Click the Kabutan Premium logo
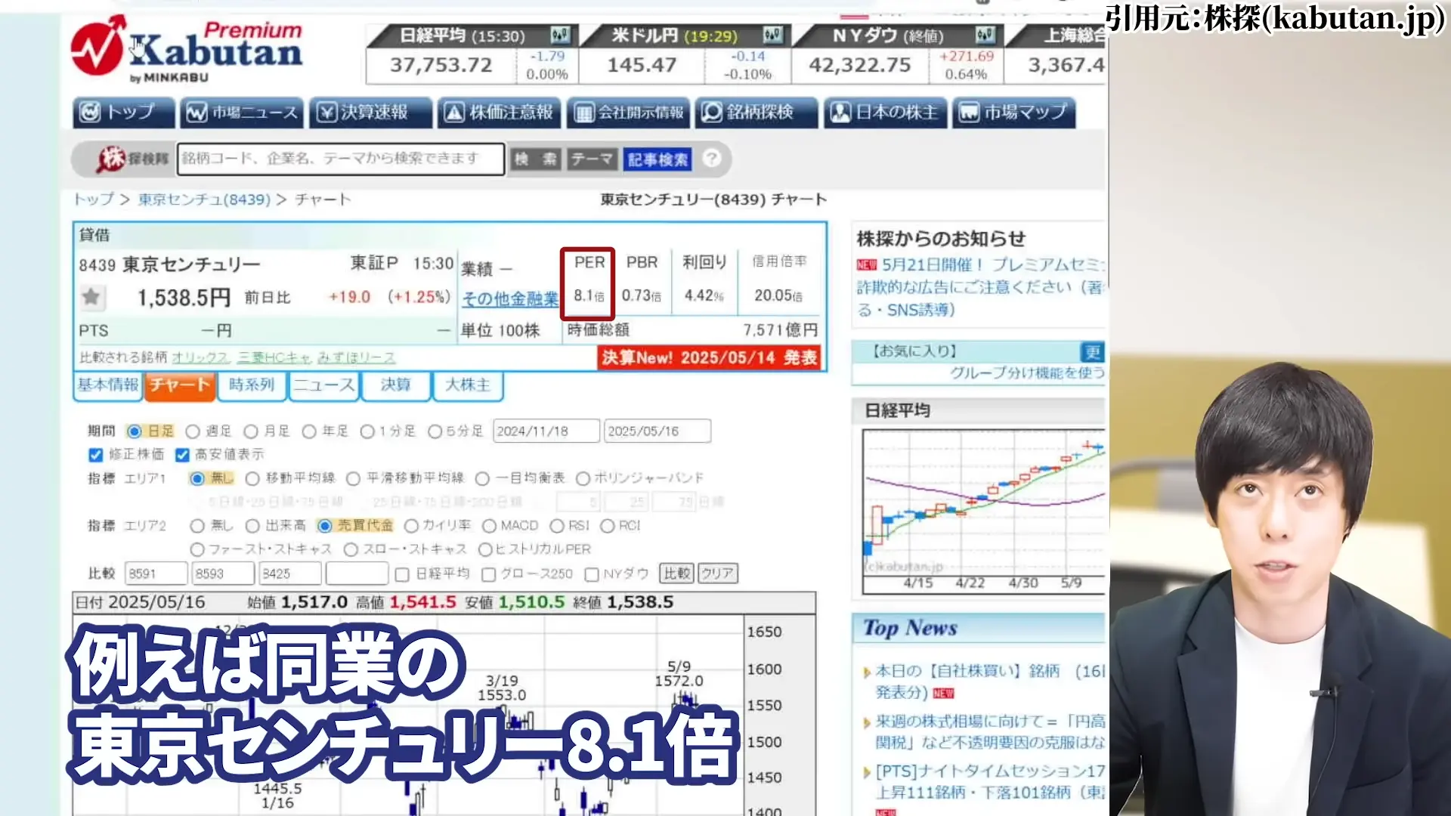The height and width of the screenshot is (816, 1451). click(187, 49)
